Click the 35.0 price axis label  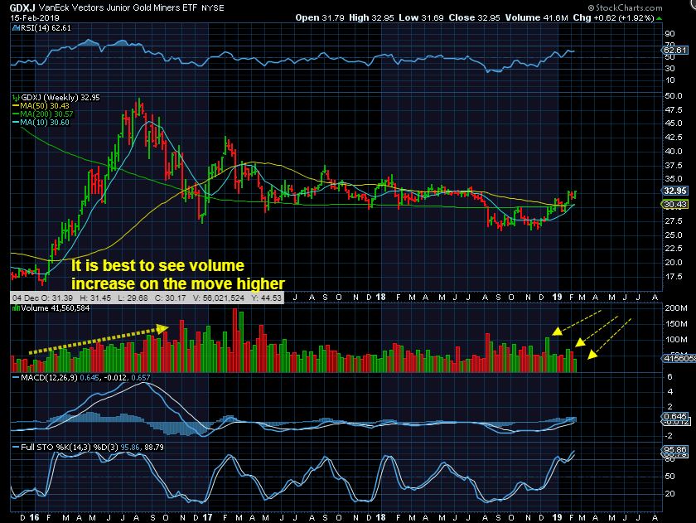pos(674,179)
